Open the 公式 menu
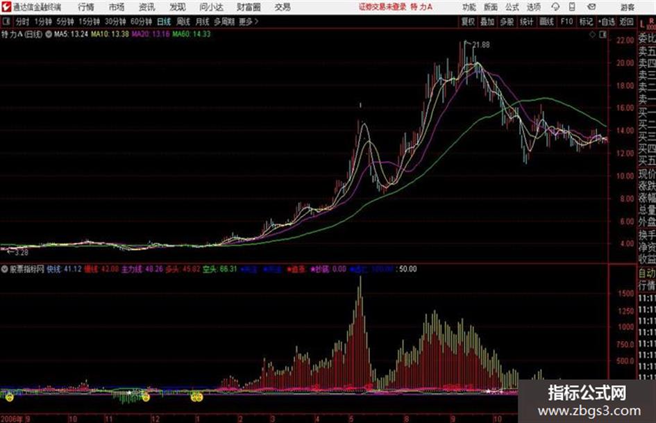The image size is (656, 423). pos(512,7)
